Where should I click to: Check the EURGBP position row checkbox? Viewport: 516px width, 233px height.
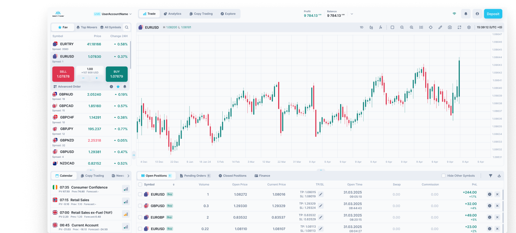click(x=140, y=217)
